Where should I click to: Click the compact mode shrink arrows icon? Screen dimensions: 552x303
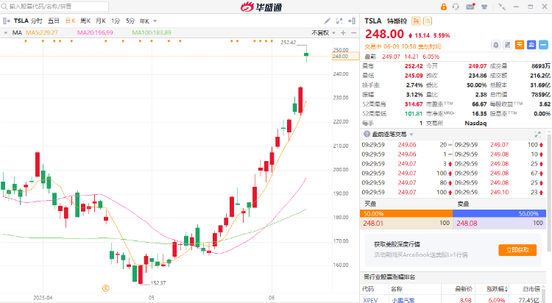coord(502,7)
